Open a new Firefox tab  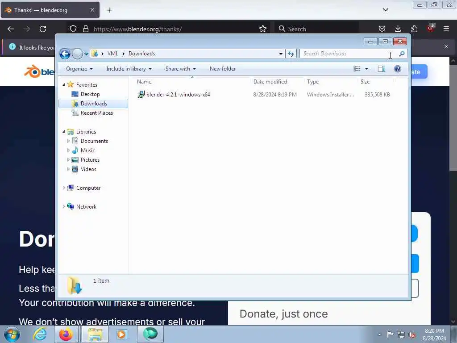[x=109, y=10]
